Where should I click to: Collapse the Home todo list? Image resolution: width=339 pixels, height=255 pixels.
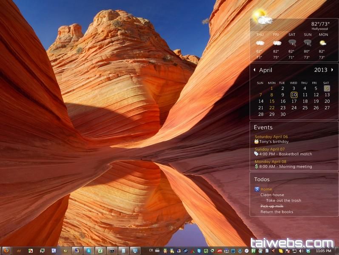point(266,189)
